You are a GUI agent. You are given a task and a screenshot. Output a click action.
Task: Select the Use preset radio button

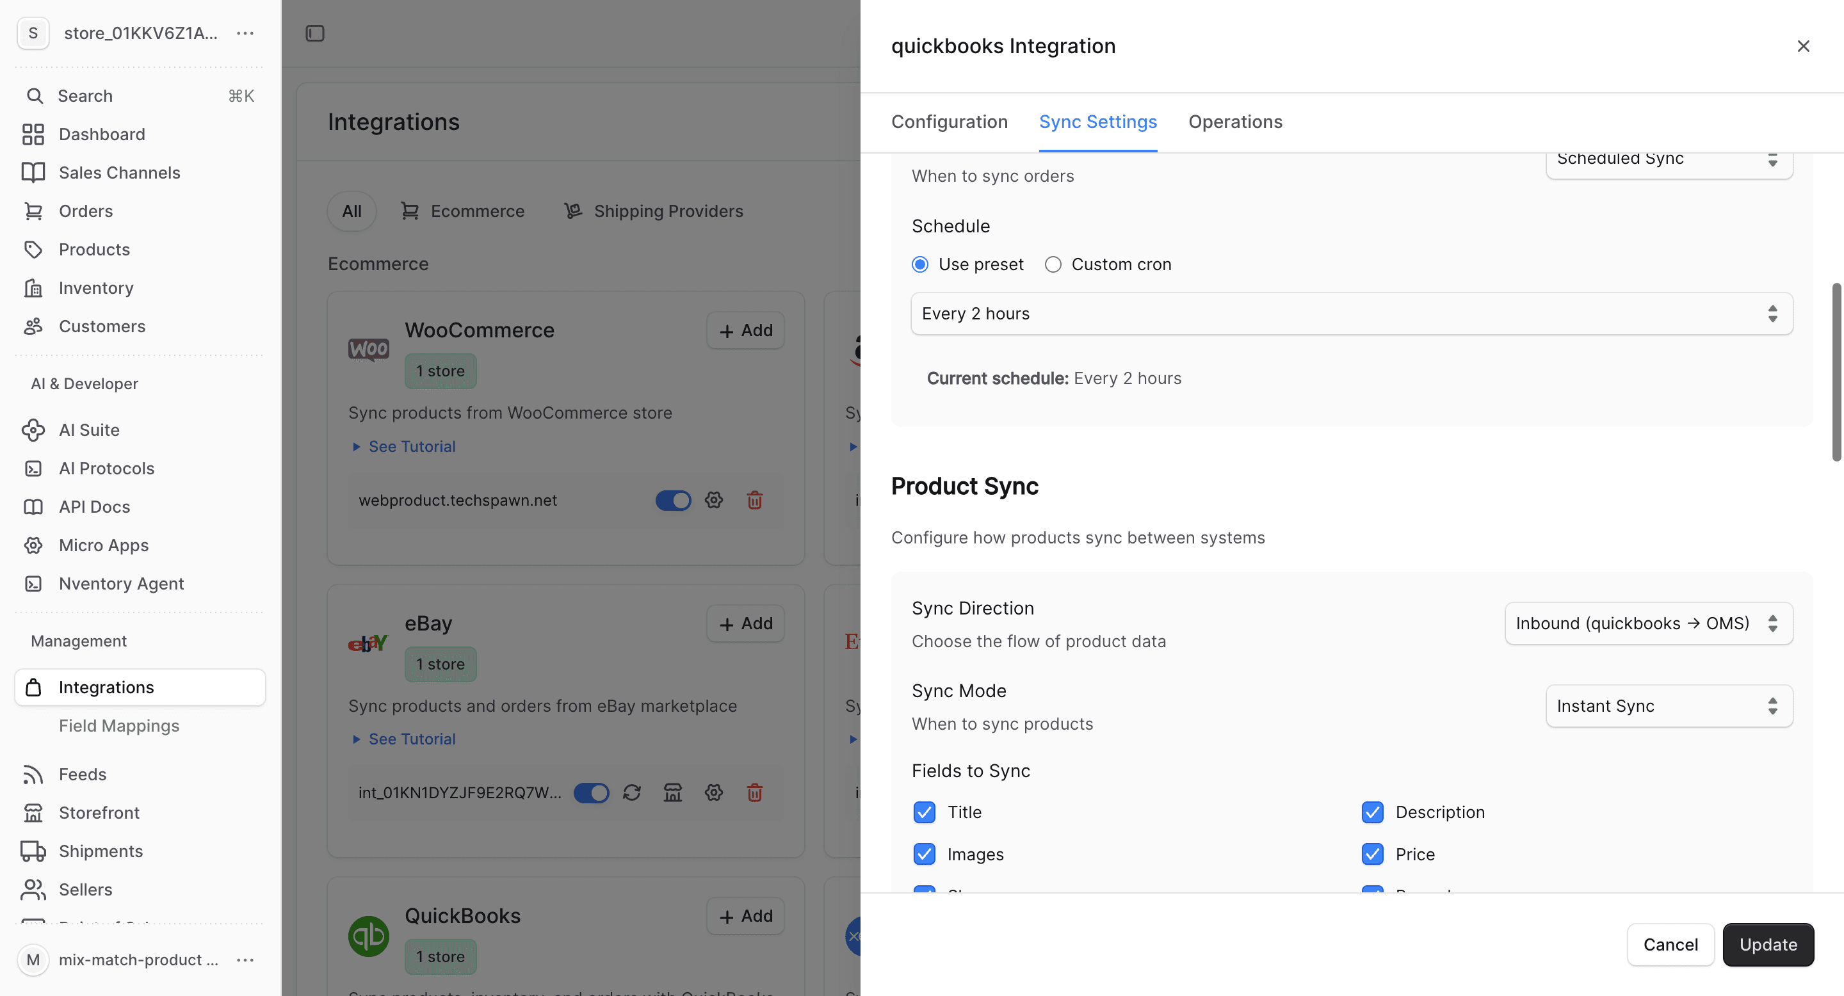click(921, 265)
